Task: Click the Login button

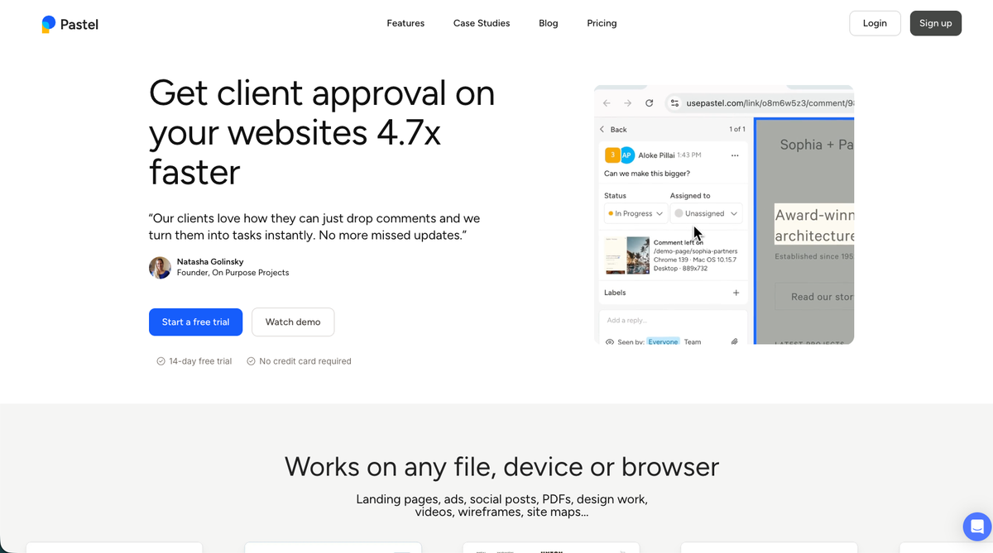Action: pyautogui.click(x=875, y=23)
